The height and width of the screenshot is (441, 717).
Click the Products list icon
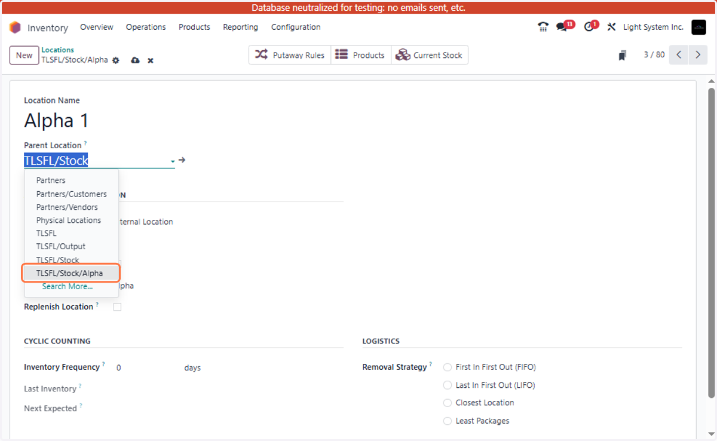tap(341, 54)
